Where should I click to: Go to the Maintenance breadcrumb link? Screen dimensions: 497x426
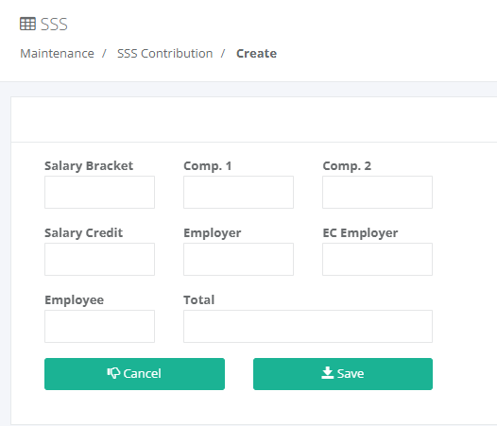tap(57, 54)
